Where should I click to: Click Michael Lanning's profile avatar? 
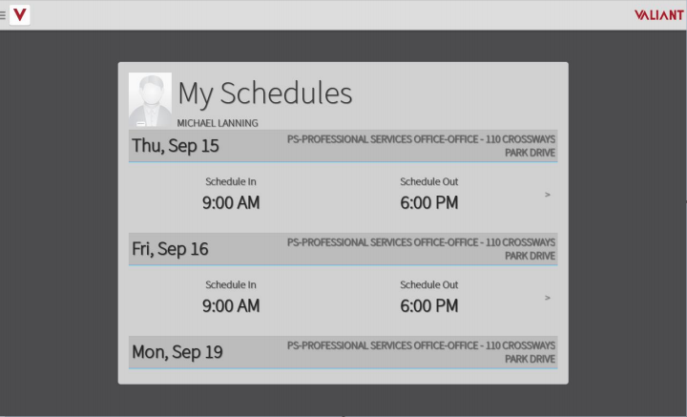[151, 100]
